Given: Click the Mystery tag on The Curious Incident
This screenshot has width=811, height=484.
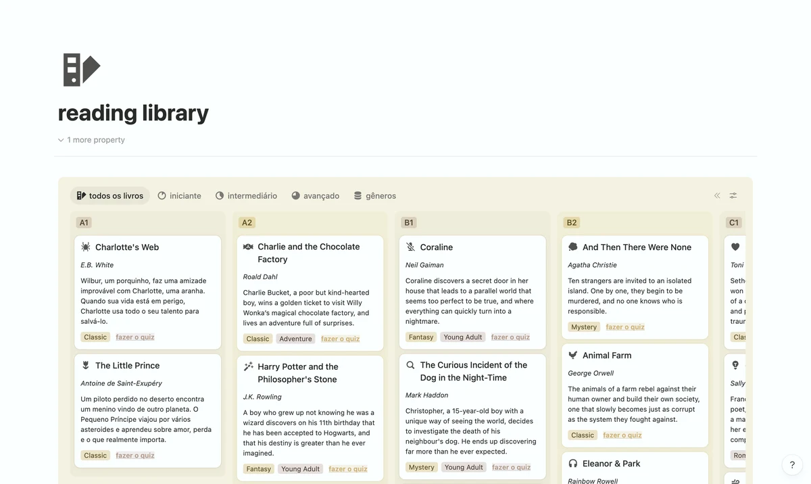Looking at the screenshot, I should (x=422, y=467).
